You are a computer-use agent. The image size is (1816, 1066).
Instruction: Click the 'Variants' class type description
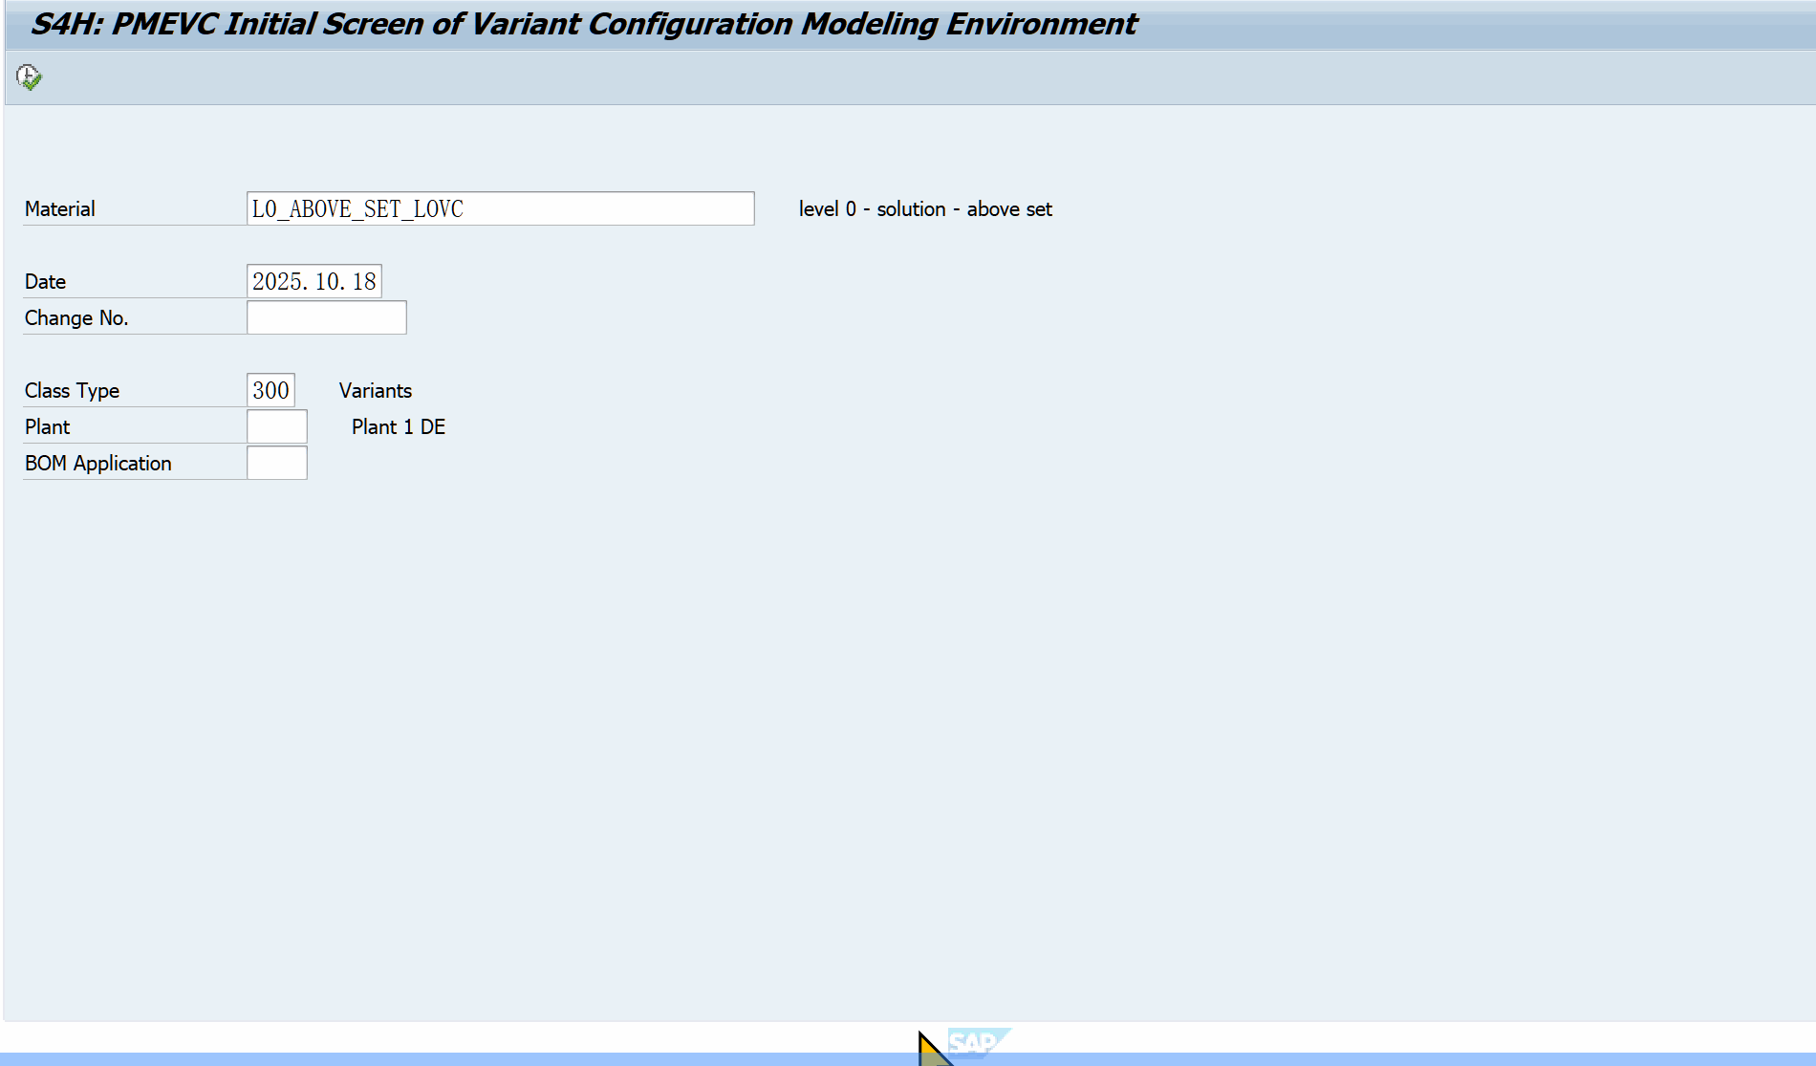(x=376, y=391)
